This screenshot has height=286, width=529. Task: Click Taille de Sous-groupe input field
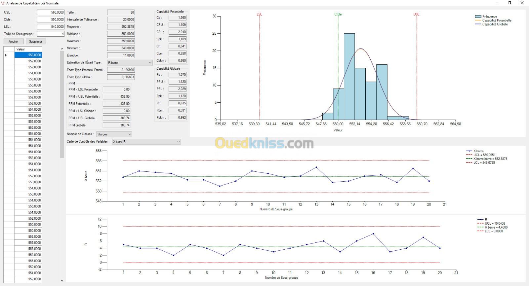[x=51, y=34]
